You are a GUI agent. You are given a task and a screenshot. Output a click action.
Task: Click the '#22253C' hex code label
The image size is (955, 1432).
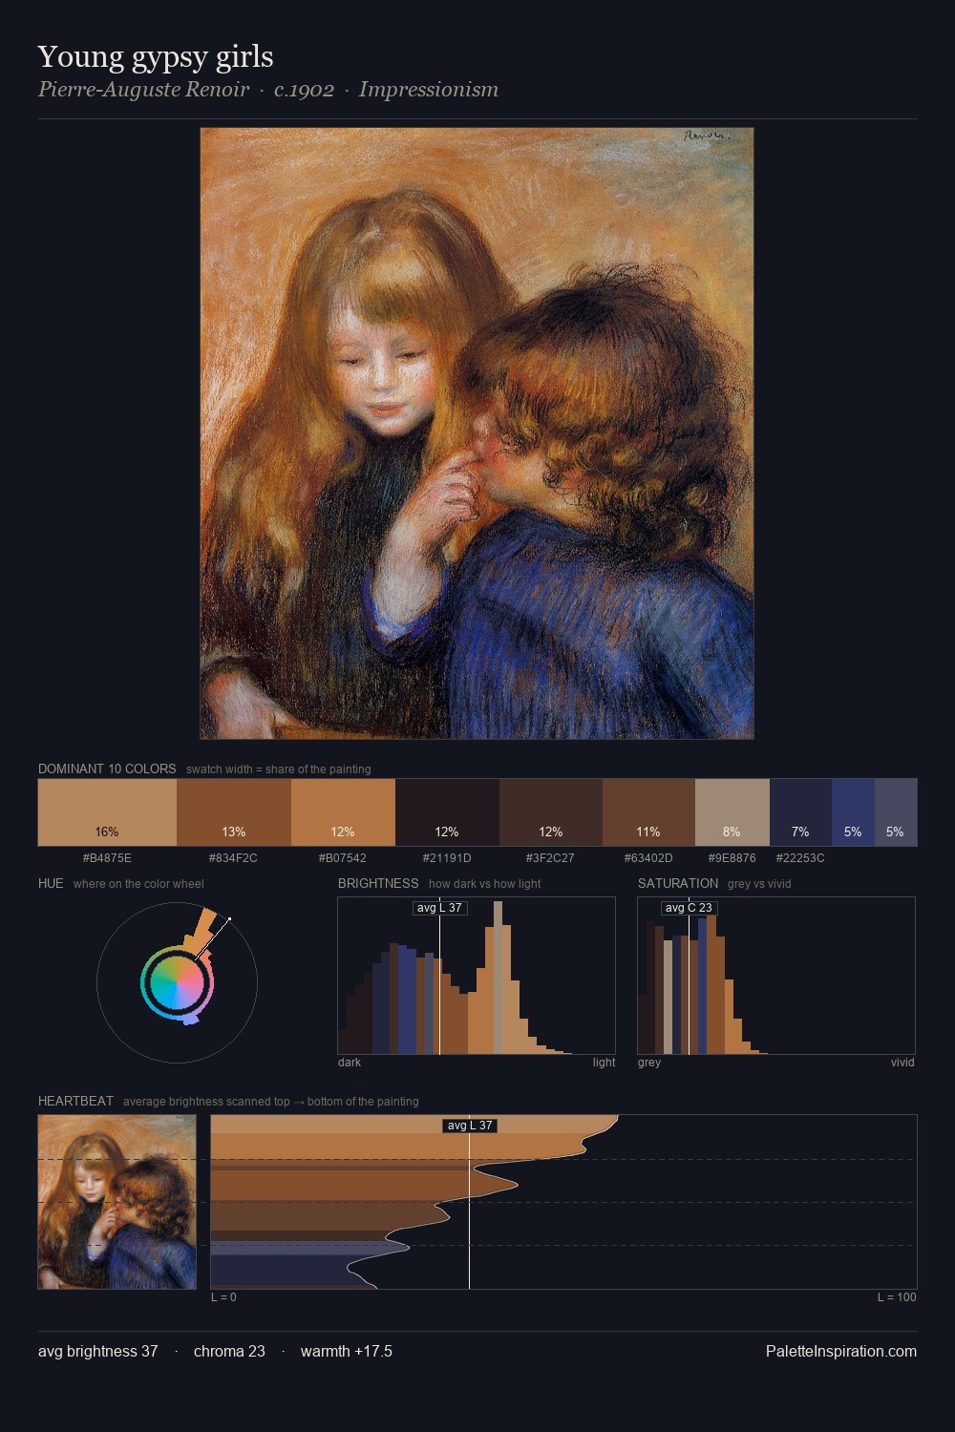(x=800, y=858)
